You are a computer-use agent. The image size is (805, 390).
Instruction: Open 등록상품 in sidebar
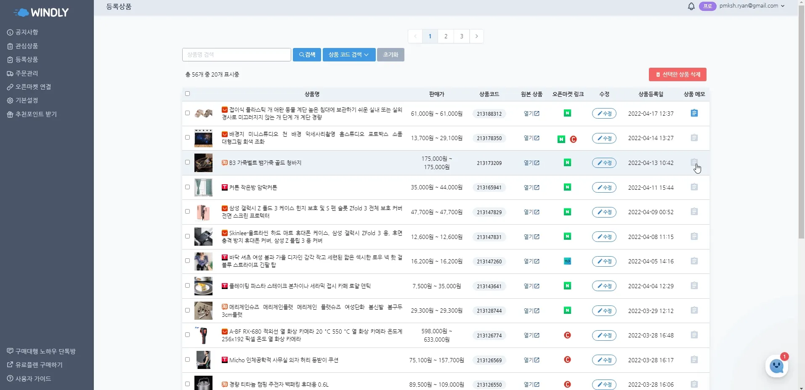tap(23, 60)
